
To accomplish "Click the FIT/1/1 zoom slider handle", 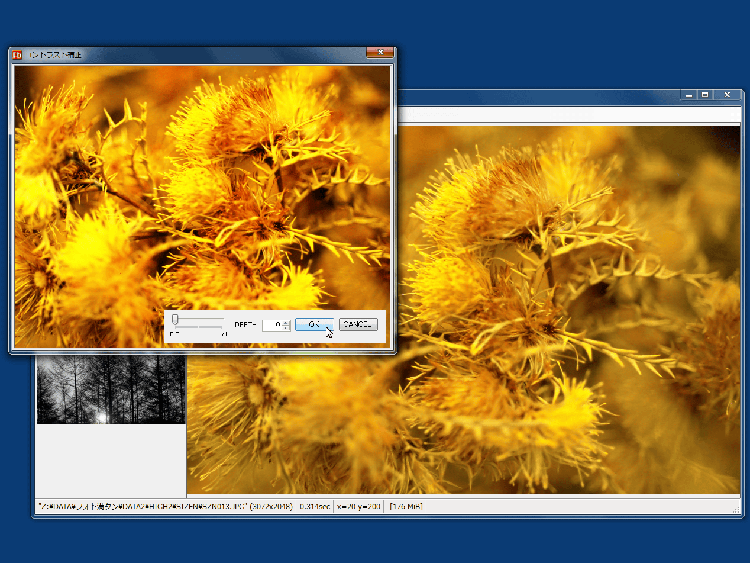I will (x=175, y=320).
